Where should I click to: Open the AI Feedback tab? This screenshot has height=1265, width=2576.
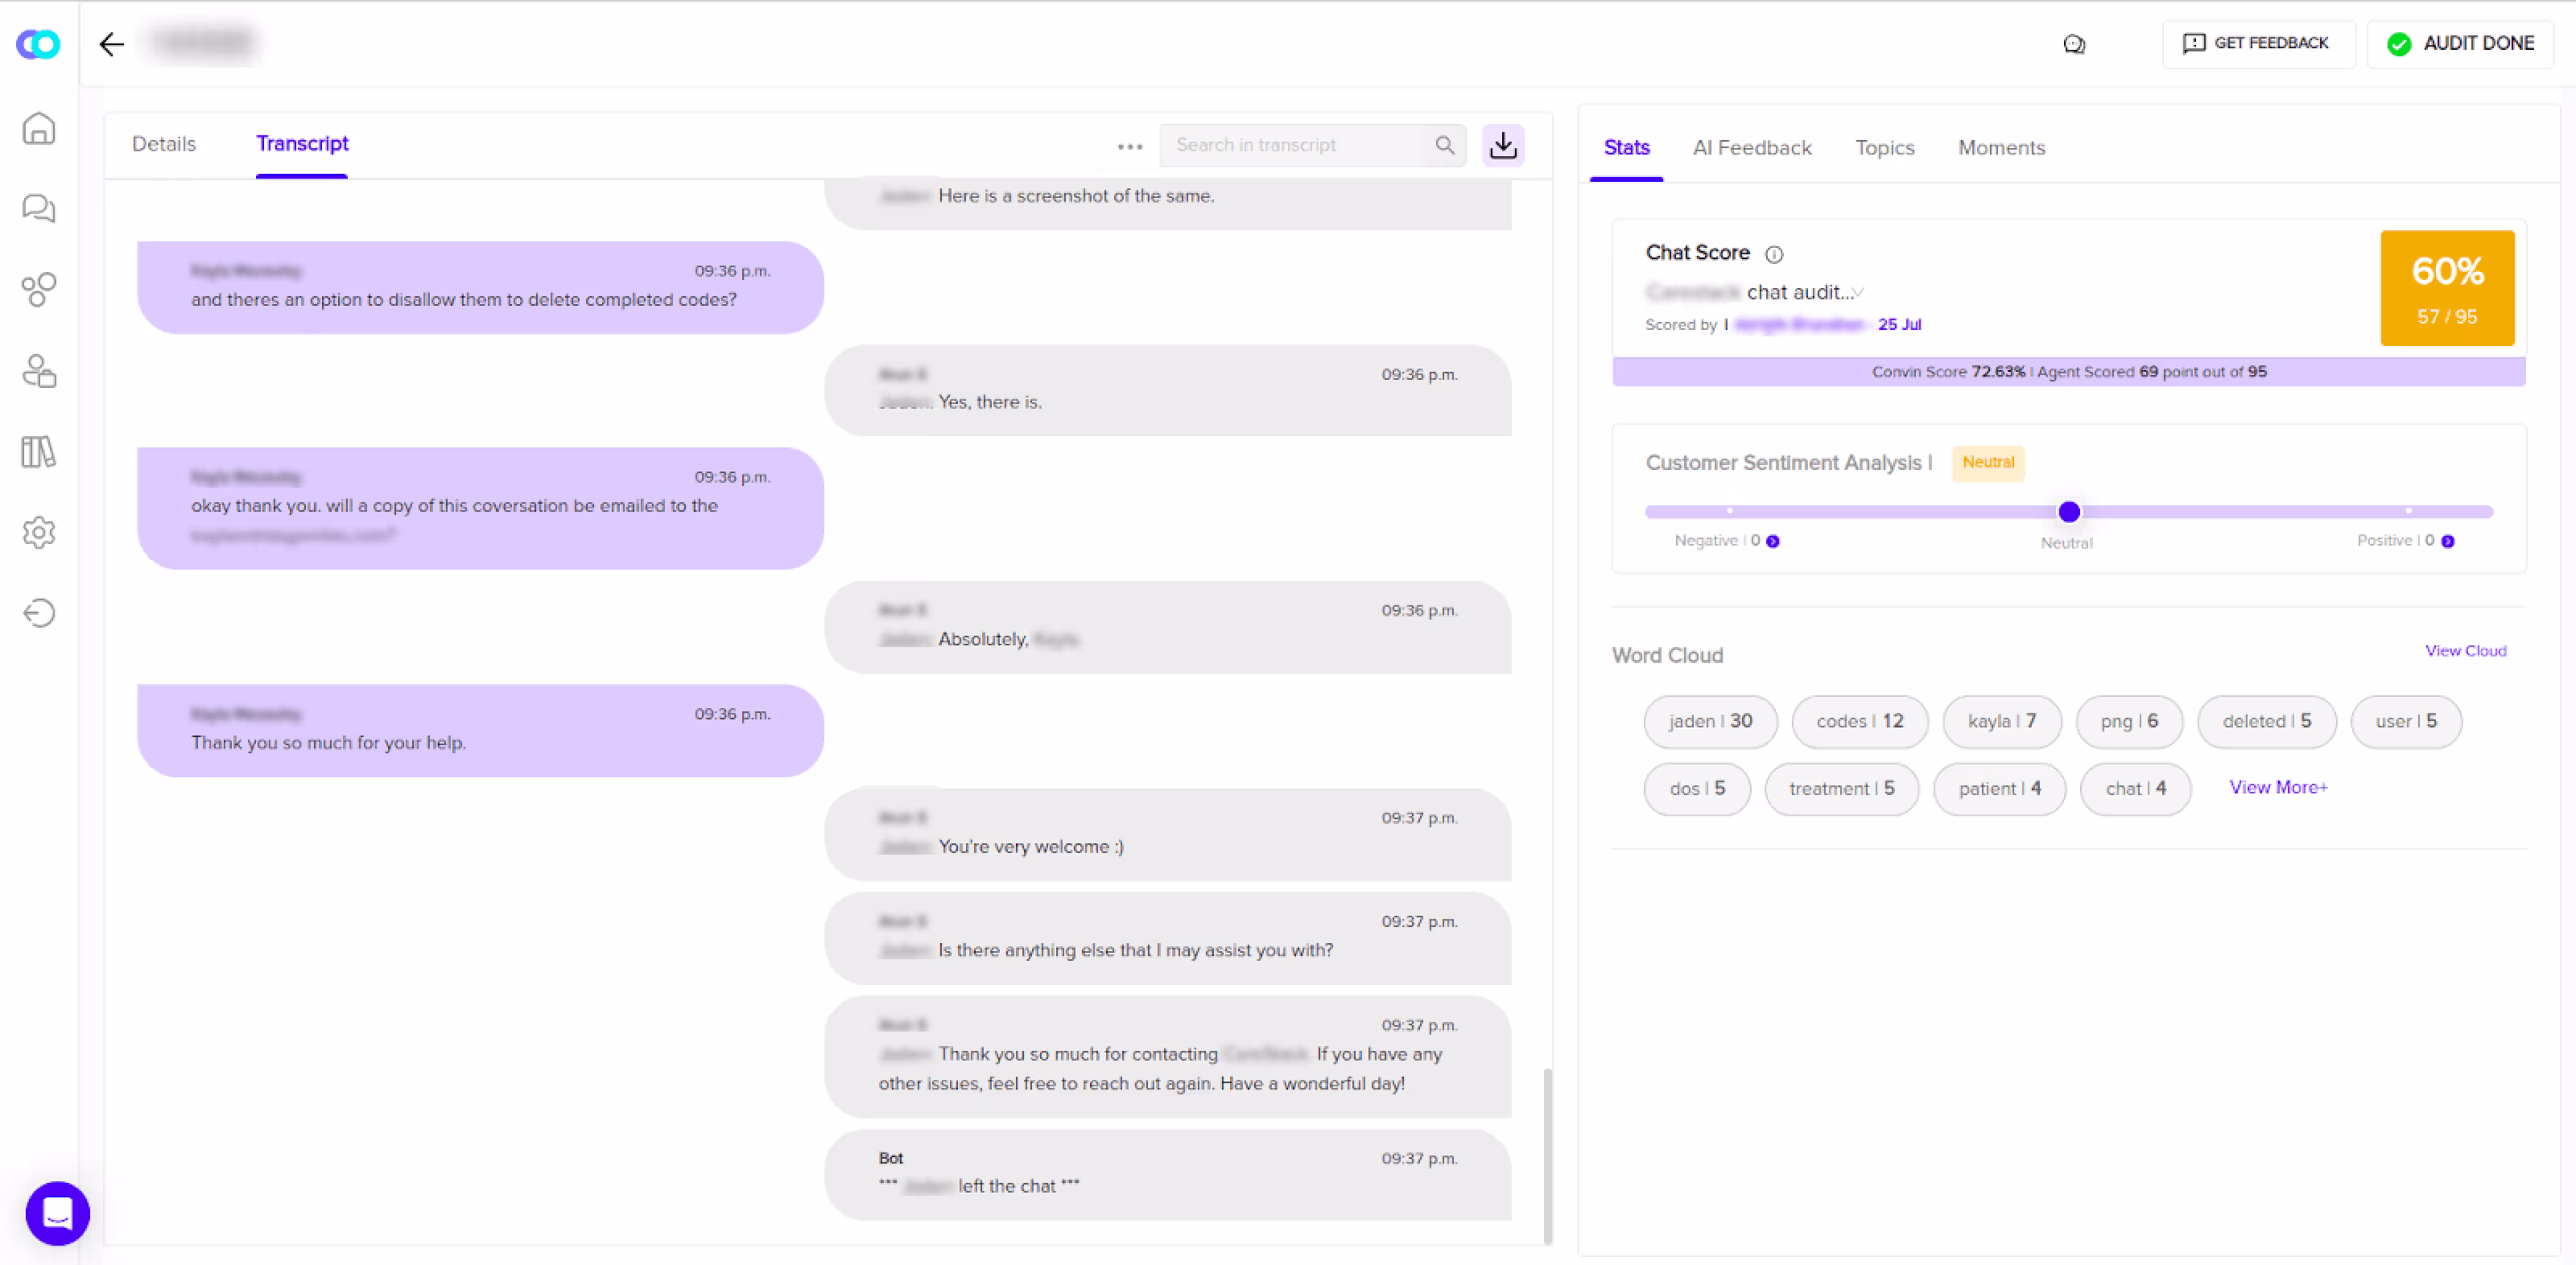pos(1752,148)
